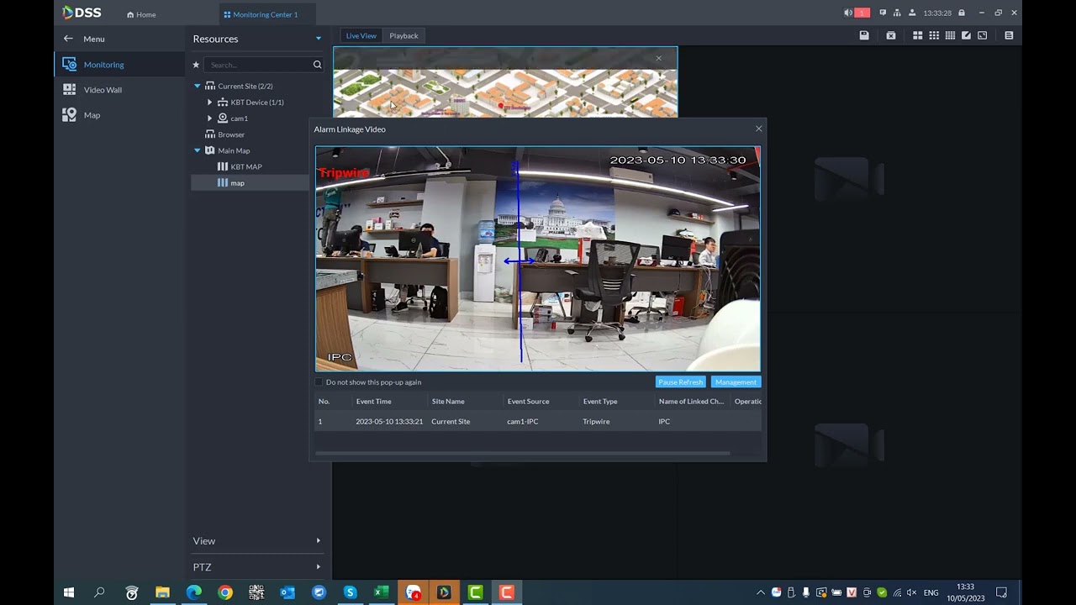The height and width of the screenshot is (605, 1076).
Task: Click the Management button
Action: click(x=736, y=382)
